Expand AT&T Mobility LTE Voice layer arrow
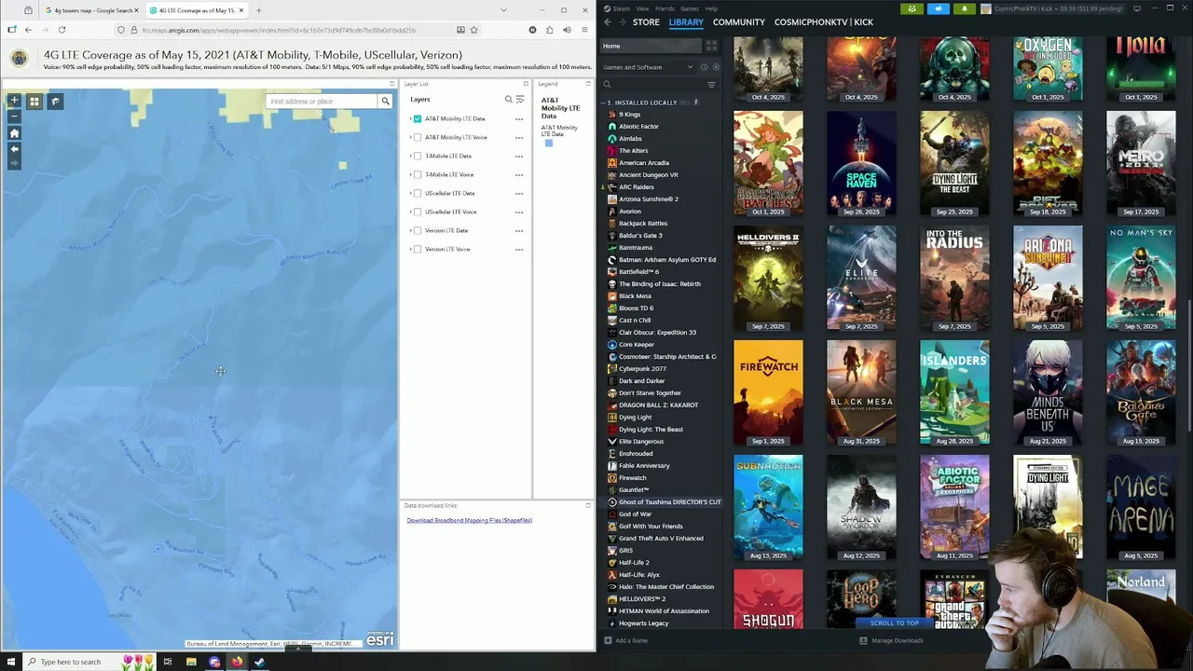1193x671 pixels. (410, 138)
